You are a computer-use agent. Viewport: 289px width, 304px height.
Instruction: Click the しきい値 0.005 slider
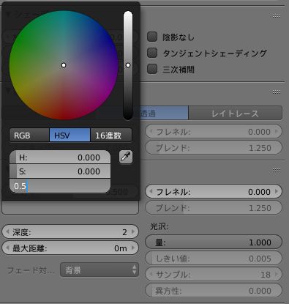(214, 258)
